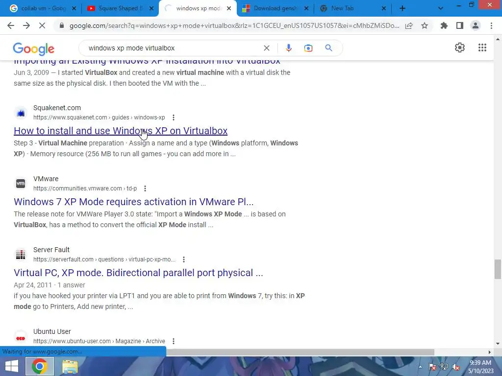Share this page from address bar
The width and height of the screenshot is (502, 376).
409,25
